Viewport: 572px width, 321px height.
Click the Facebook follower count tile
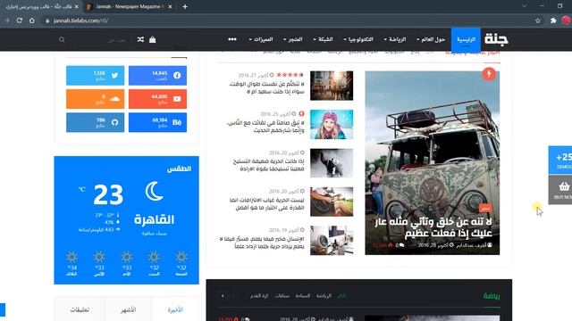tap(157, 75)
